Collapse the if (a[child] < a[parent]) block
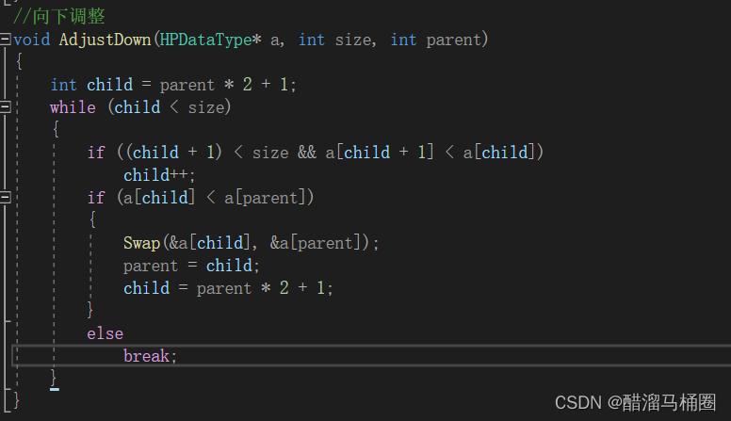Viewport: 731px width, 421px height. 5,198
